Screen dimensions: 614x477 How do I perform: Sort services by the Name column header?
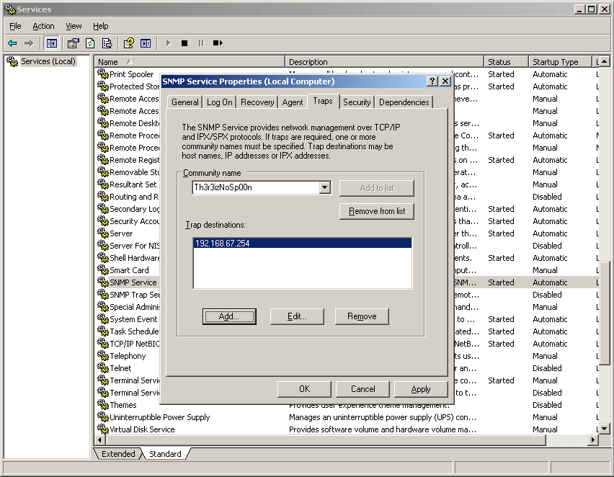tap(190, 62)
